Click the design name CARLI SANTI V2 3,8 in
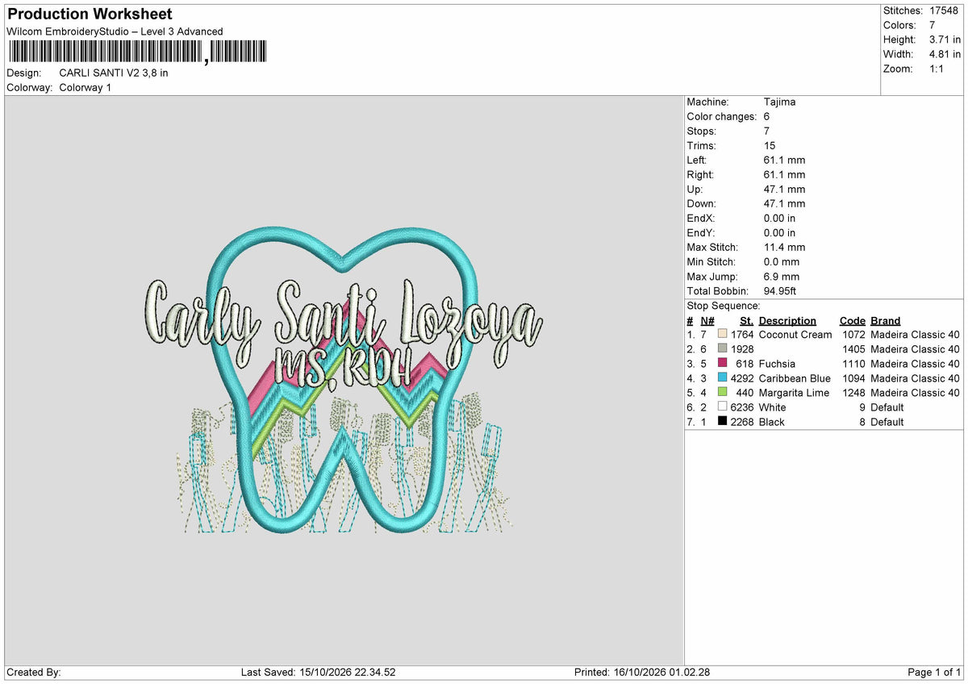 click(x=114, y=73)
